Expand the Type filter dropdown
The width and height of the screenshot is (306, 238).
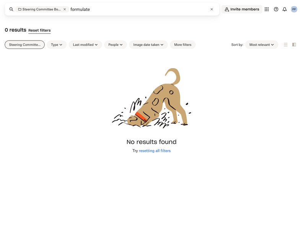click(57, 45)
